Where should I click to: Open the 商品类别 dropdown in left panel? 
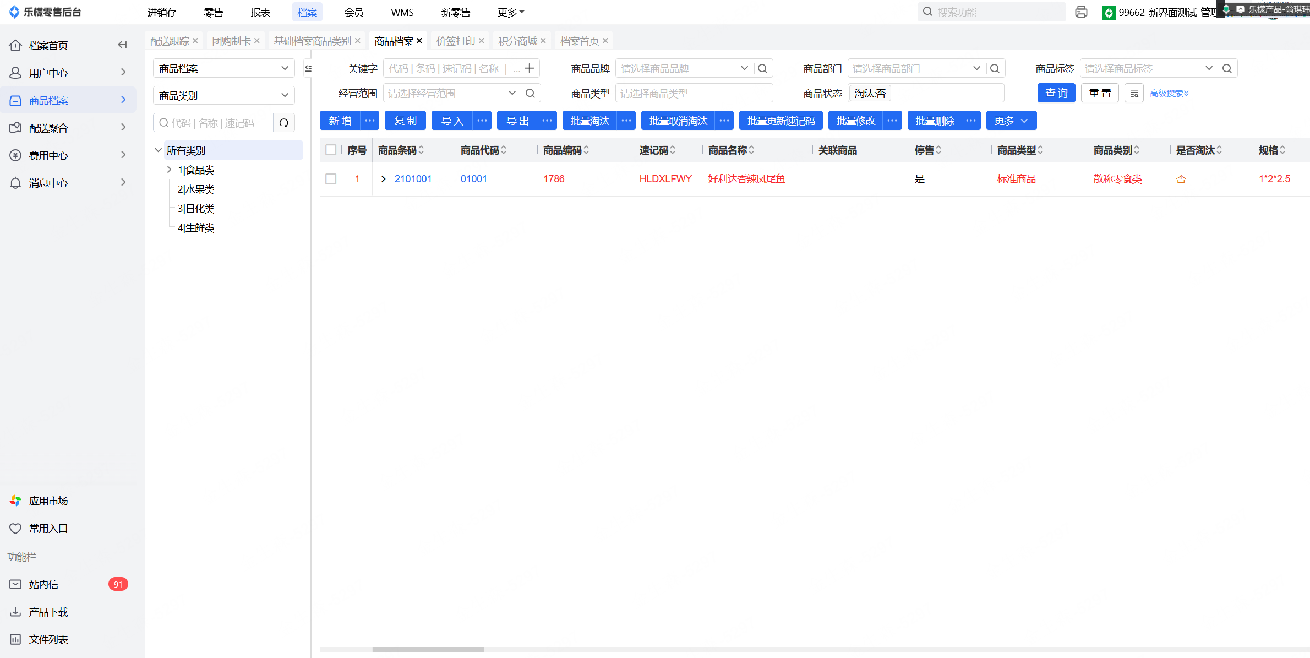tap(223, 95)
